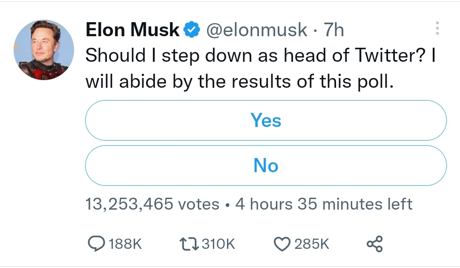This screenshot has height=268, width=460.
Task: Click the 188K replies count
Action: 124,244
